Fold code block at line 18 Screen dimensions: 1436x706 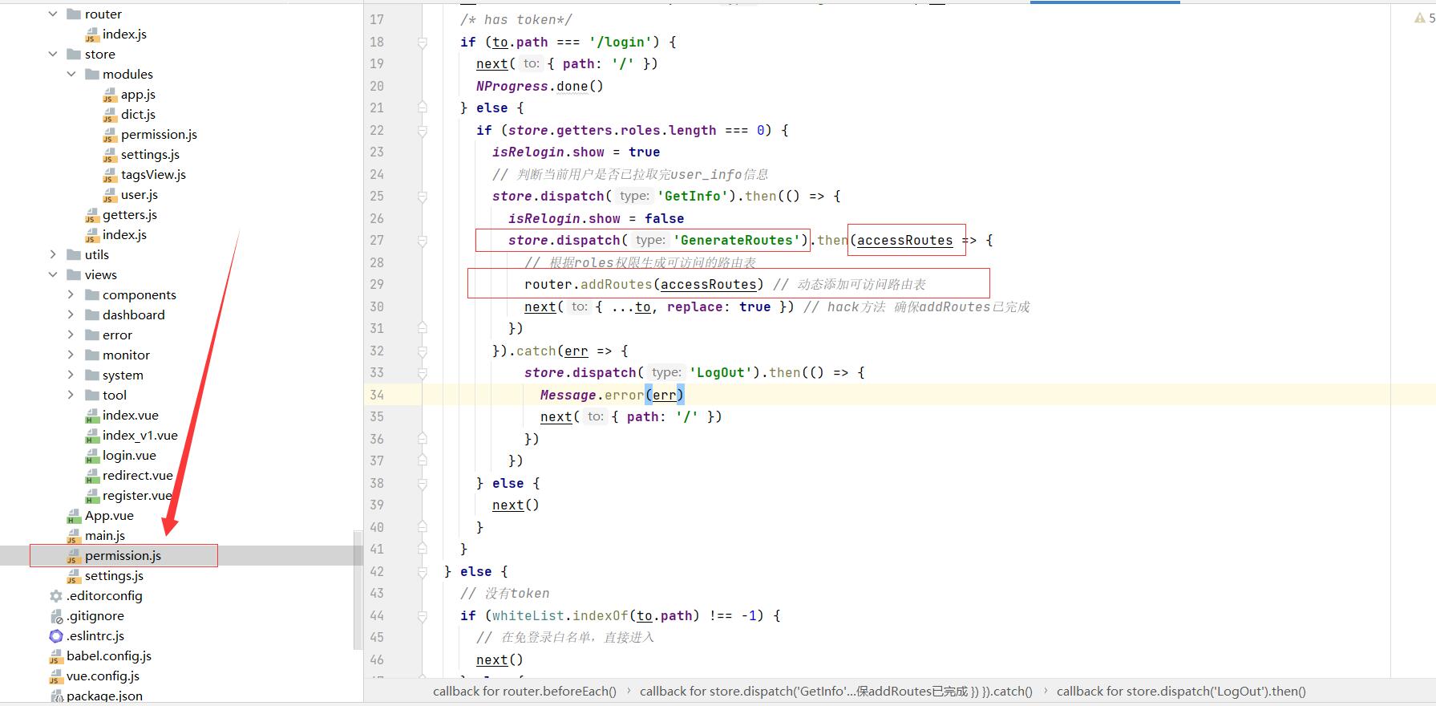(x=423, y=42)
